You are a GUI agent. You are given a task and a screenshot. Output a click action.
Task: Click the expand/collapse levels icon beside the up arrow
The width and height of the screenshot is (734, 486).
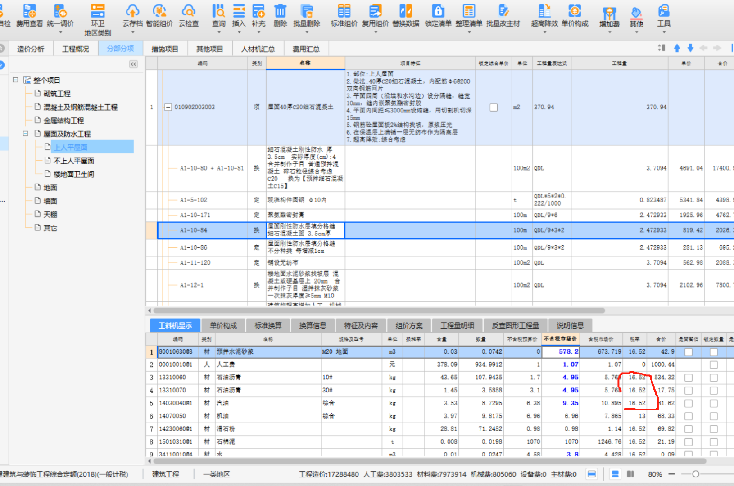[662, 48]
